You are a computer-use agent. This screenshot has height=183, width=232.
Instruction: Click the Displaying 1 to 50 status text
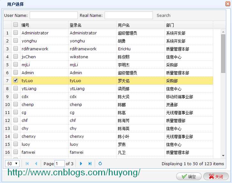point(193,164)
